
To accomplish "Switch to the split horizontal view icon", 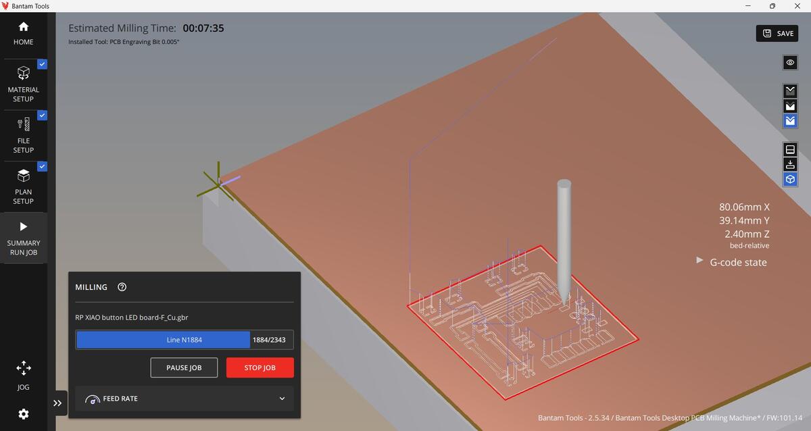I will pos(790,149).
